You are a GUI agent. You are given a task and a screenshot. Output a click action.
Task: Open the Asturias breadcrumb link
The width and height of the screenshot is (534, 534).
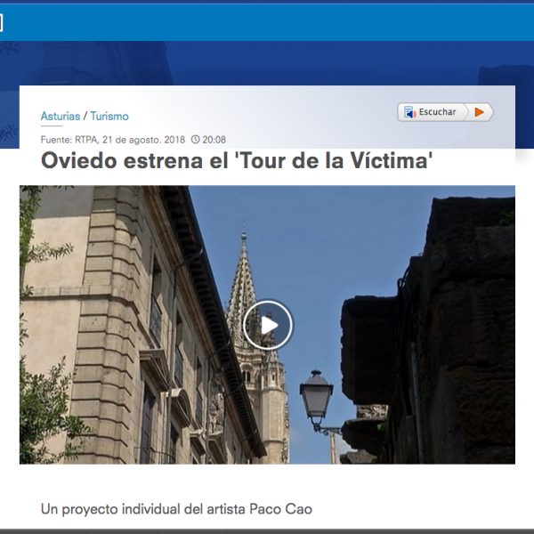tap(61, 116)
